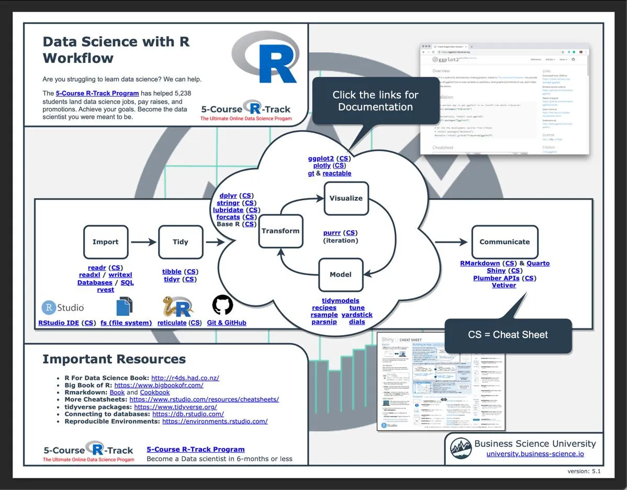Open the db.rstudio.com URL
This screenshot has height=490, width=627.
[x=188, y=414]
